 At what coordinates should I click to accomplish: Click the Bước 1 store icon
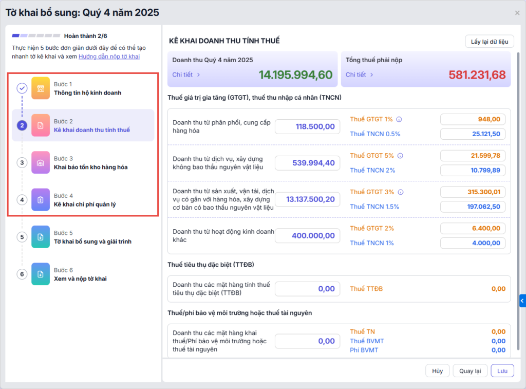pos(41,88)
